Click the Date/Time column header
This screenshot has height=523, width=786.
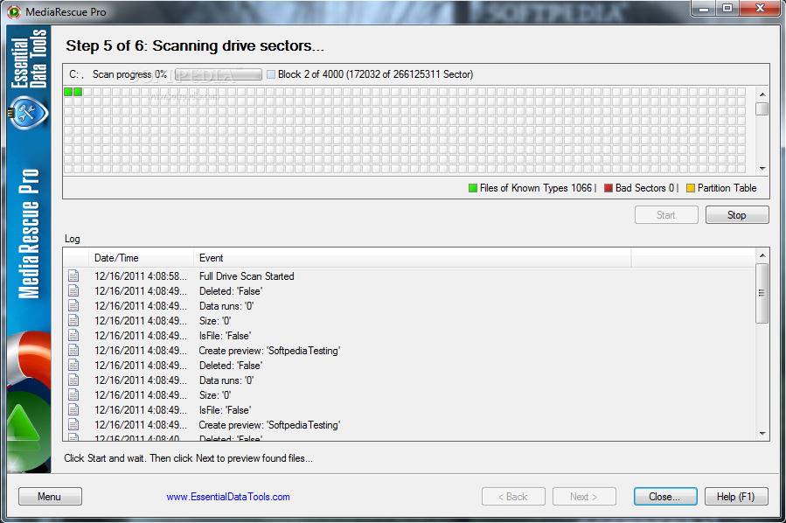(x=141, y=258)
